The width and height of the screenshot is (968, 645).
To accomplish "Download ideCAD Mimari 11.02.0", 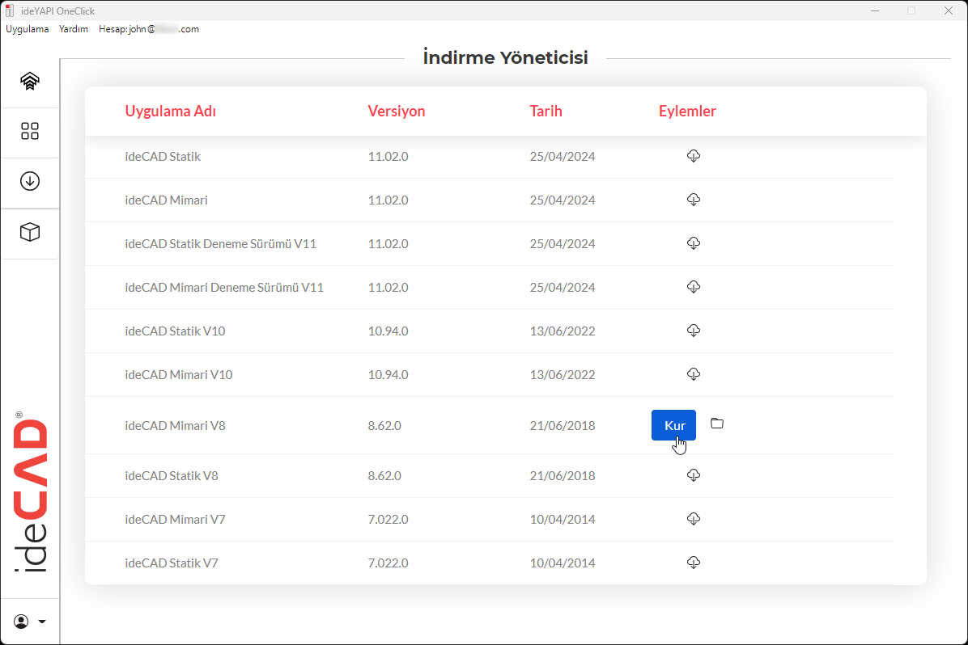I will click(694, 200).
